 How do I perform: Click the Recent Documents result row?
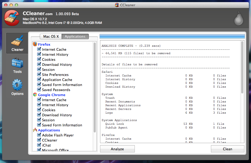coord(166,101)
